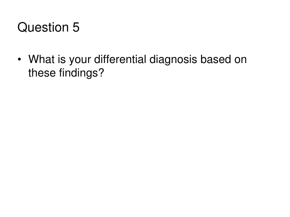
Task: Click the "Question 5" slide title
Action: 48,27
